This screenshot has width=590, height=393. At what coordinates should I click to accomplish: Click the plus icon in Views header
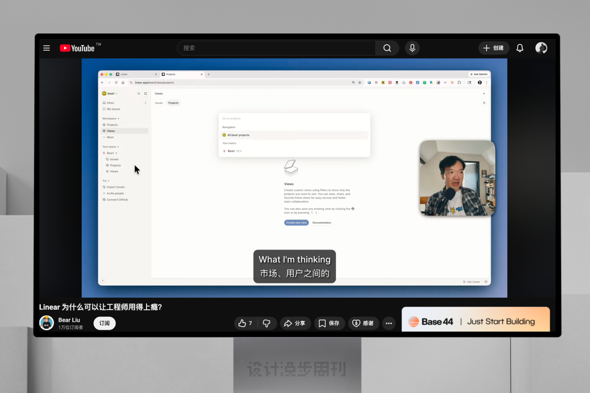tap(484, 93)
